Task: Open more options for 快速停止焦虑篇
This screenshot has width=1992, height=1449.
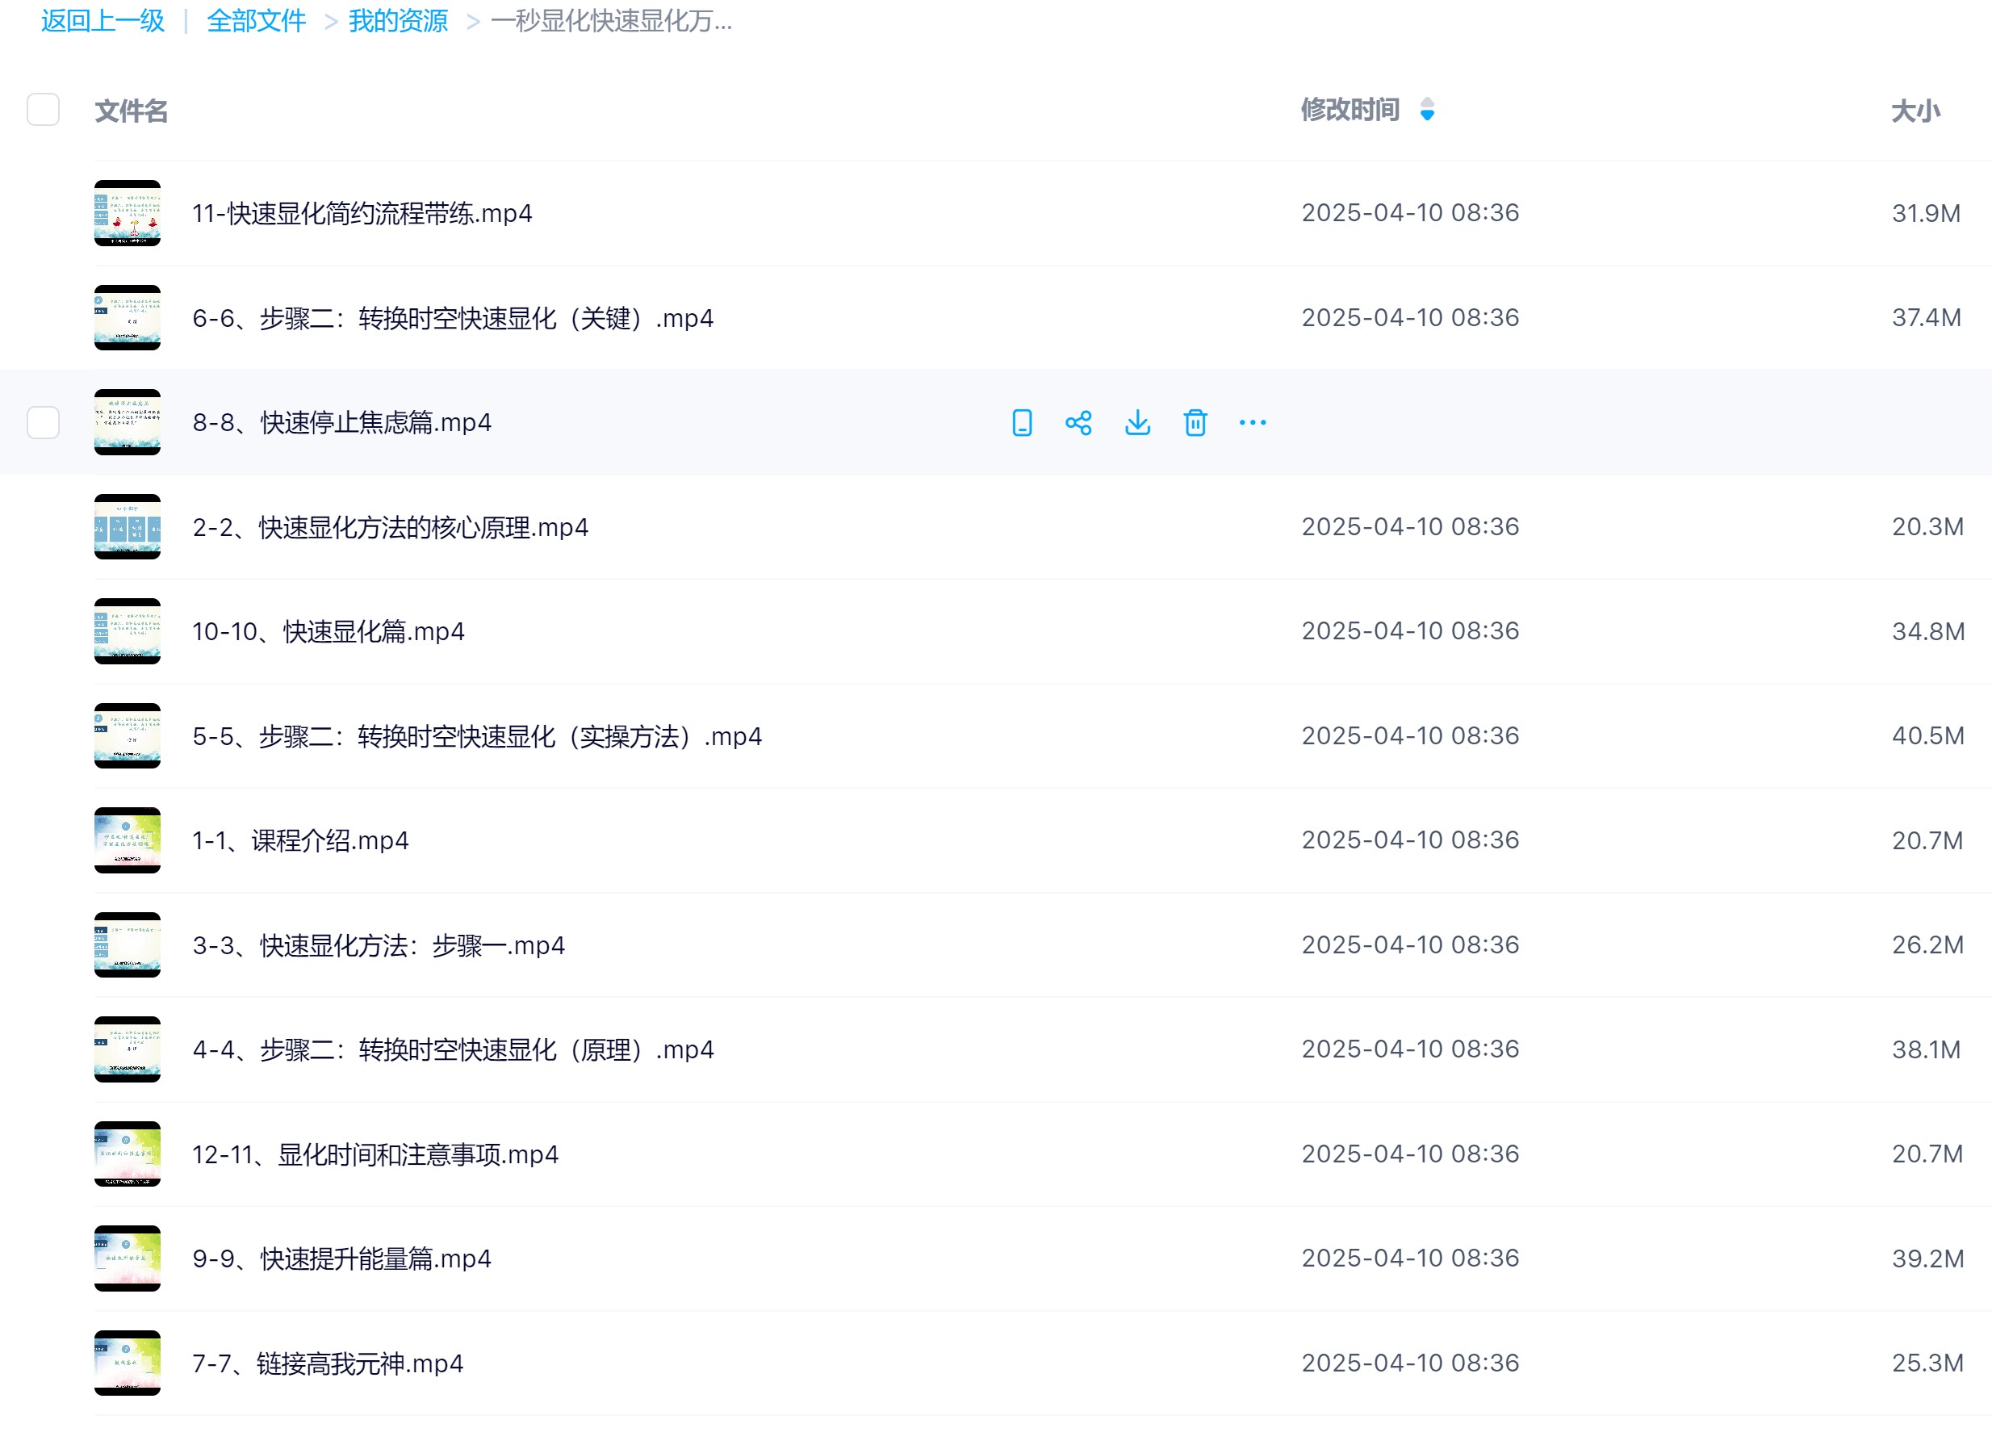Action: coord(1253,422)
